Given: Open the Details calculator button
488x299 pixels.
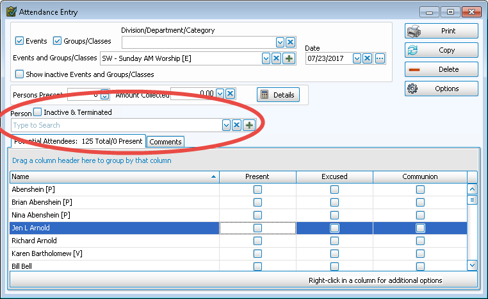Looking at the screenshot, I should tap(279, 95).
